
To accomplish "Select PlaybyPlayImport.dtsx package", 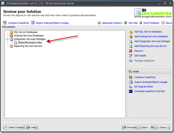I will [30, 42].
